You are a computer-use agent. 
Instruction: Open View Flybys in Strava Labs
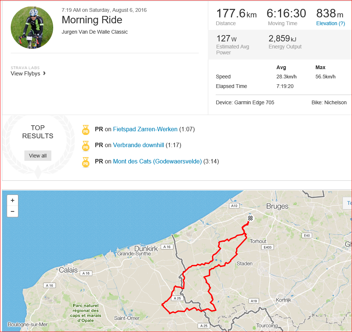[25, 74]
